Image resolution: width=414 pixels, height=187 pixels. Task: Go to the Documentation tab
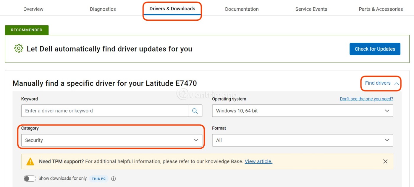click(x=242, y=9)
